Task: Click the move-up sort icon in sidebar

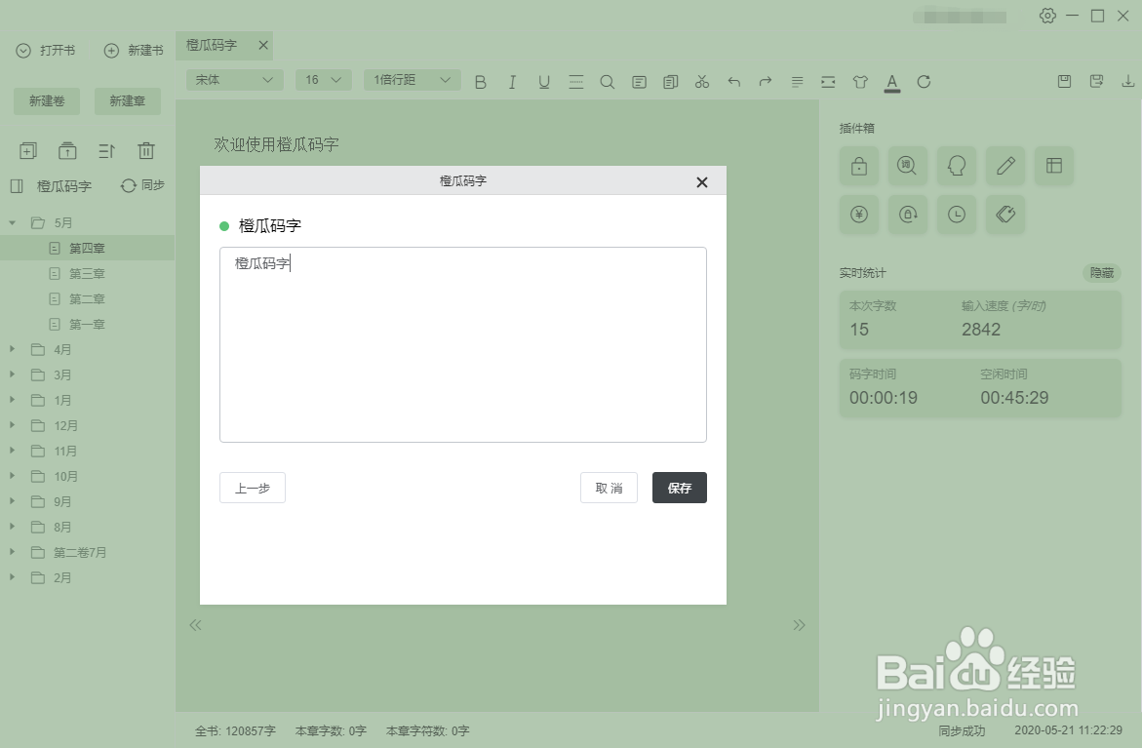Action: pos(106,151)
